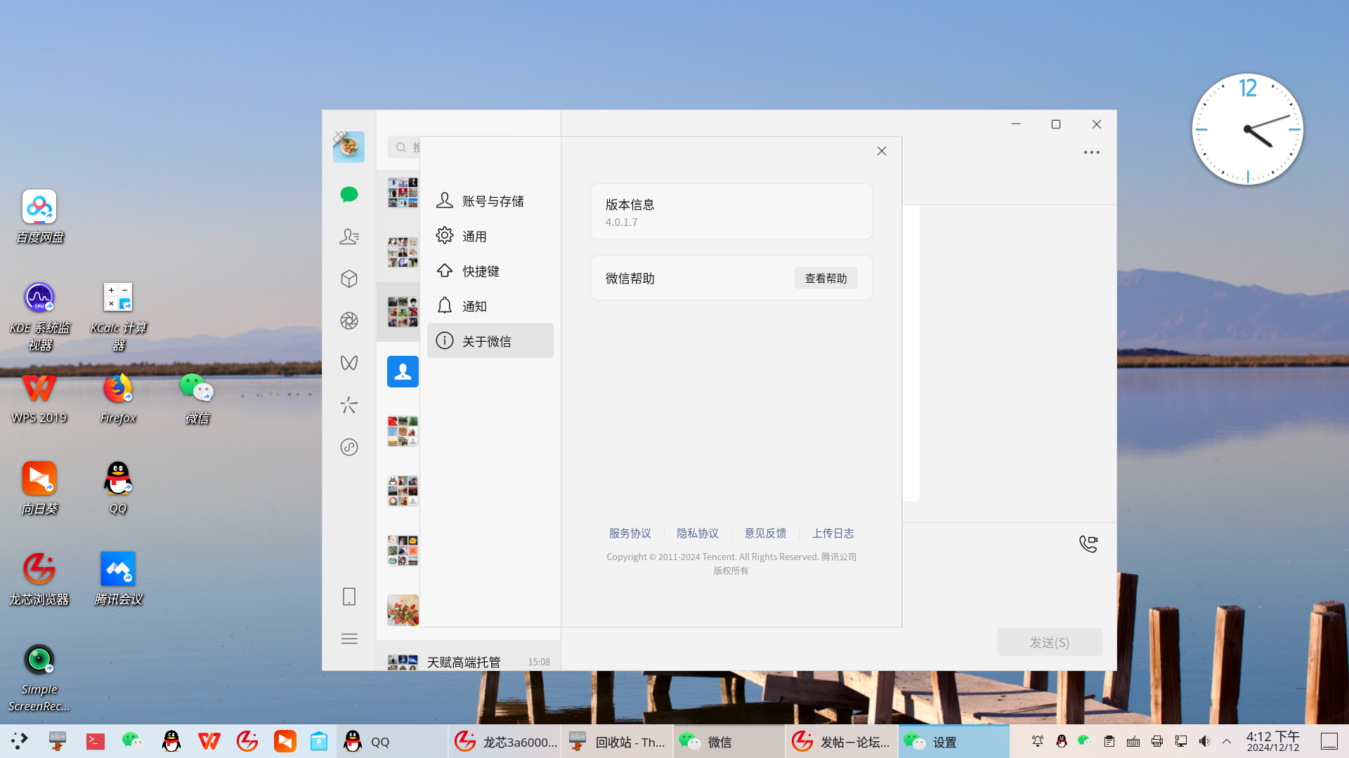Select 关于微信 settings tab
The height and width of the screenshot is (758, 1349).
point(490,341)
